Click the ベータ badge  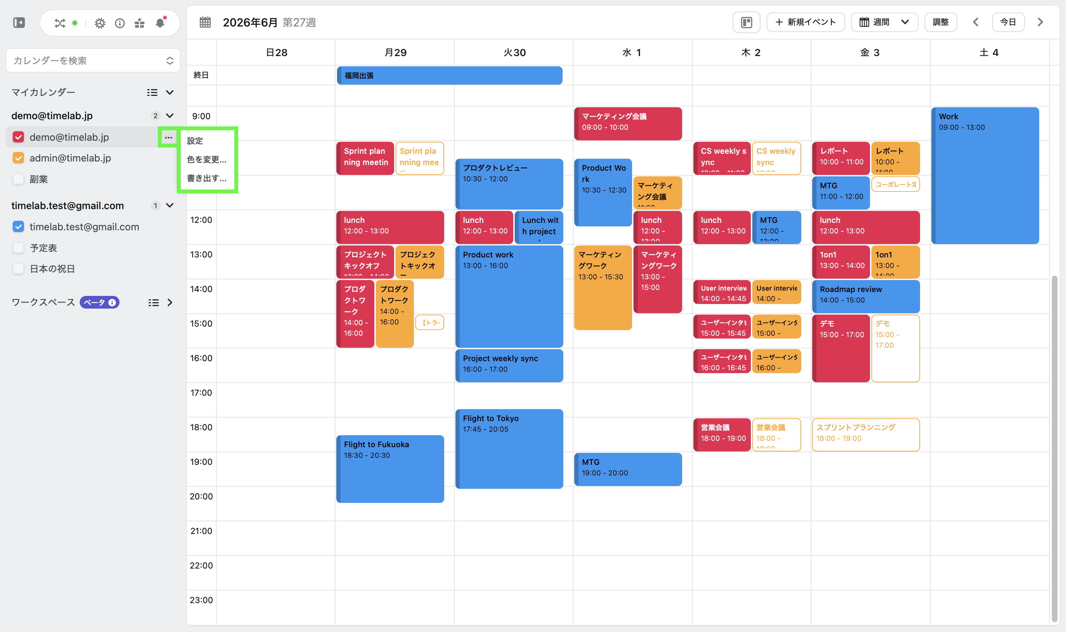(x=99, y=302)
